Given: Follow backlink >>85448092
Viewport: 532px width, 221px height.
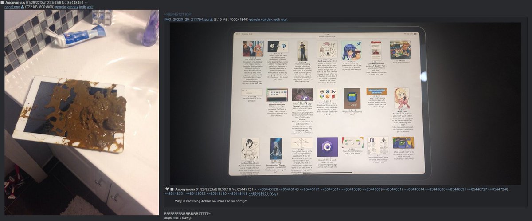Looking at the screenshot, I should coord(196,194).
